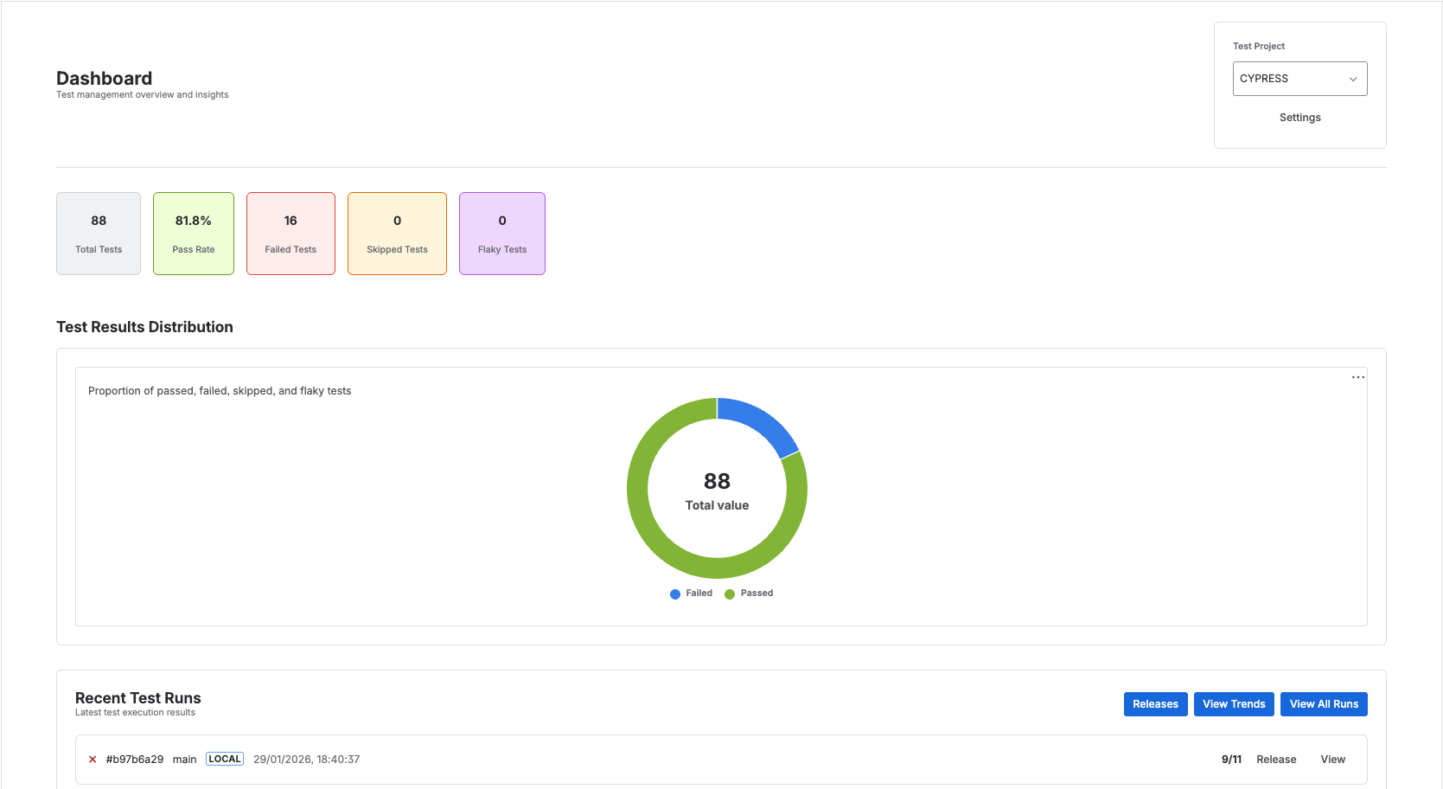
Task: Open the Test Results Distribution options via ellipsis icon
Action: point(1357,377)
